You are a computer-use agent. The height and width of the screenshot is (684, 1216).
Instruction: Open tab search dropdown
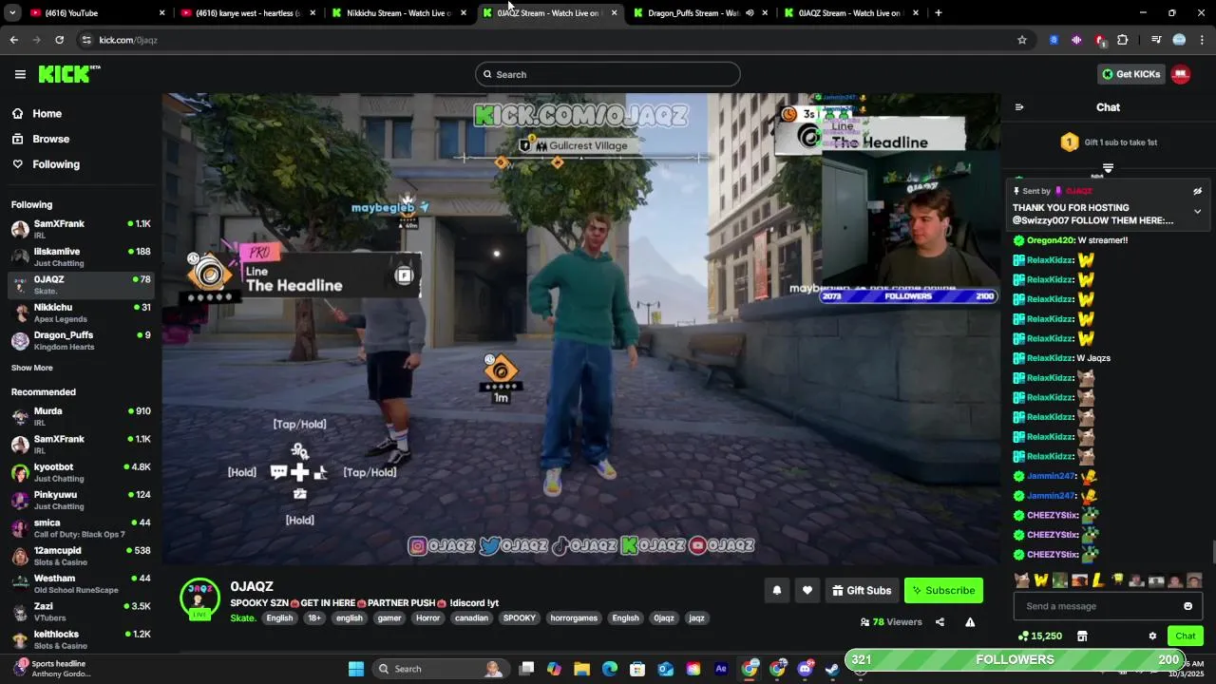(x=11, y=13)
